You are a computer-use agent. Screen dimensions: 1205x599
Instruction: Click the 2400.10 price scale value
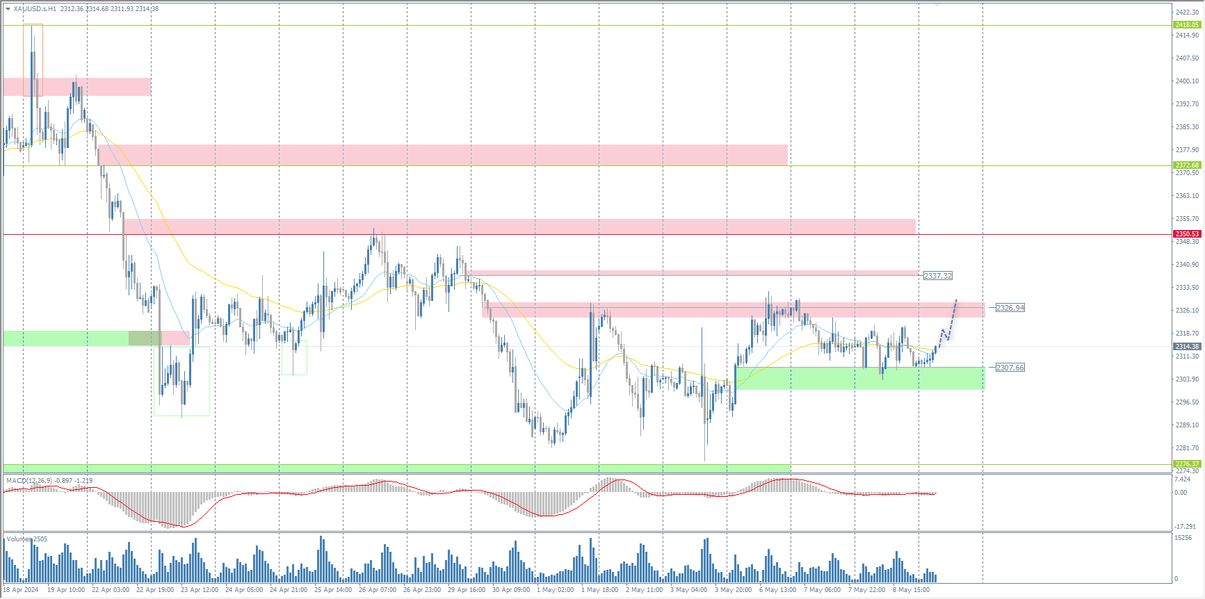tap(1187, 81)
